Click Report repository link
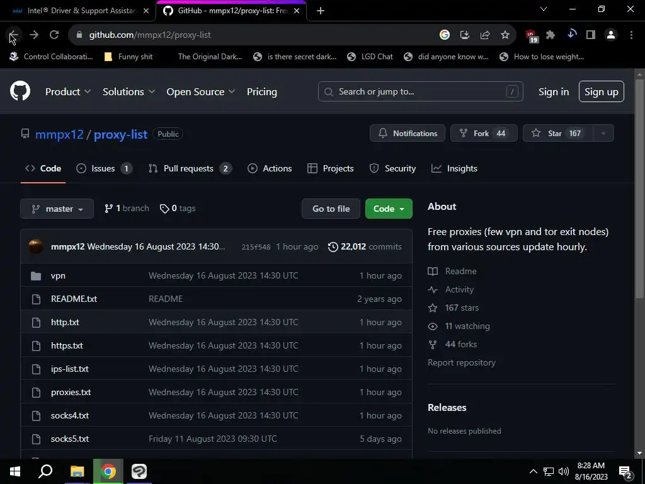The width and height of the screenshot is (645, 484). pyautogui.click(x=462, y=362)
